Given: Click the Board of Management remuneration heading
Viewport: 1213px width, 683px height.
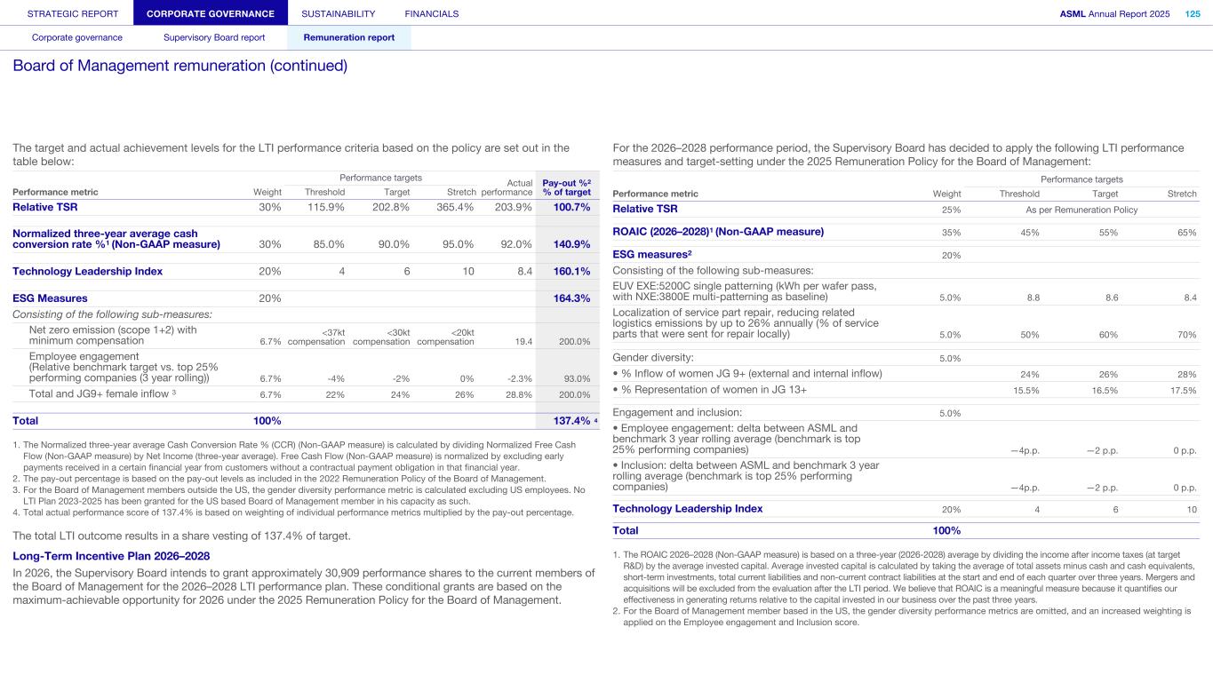Looking at the screenshot, I should 180,67.
